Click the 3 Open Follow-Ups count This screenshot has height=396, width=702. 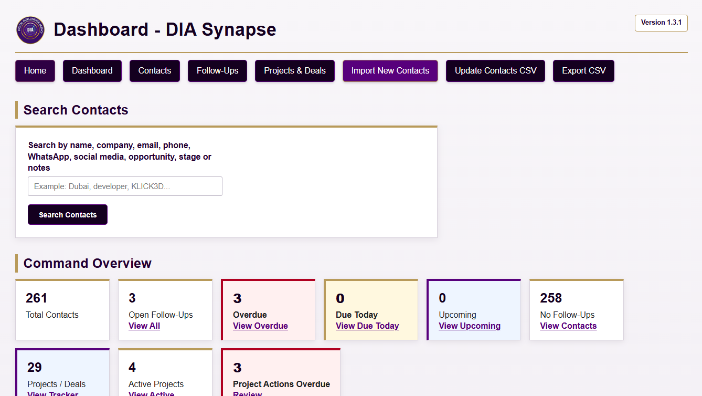click(132, 298)
